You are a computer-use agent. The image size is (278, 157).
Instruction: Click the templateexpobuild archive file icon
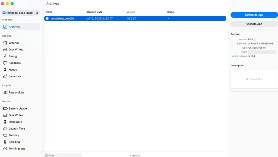click(x=47, y=18)
